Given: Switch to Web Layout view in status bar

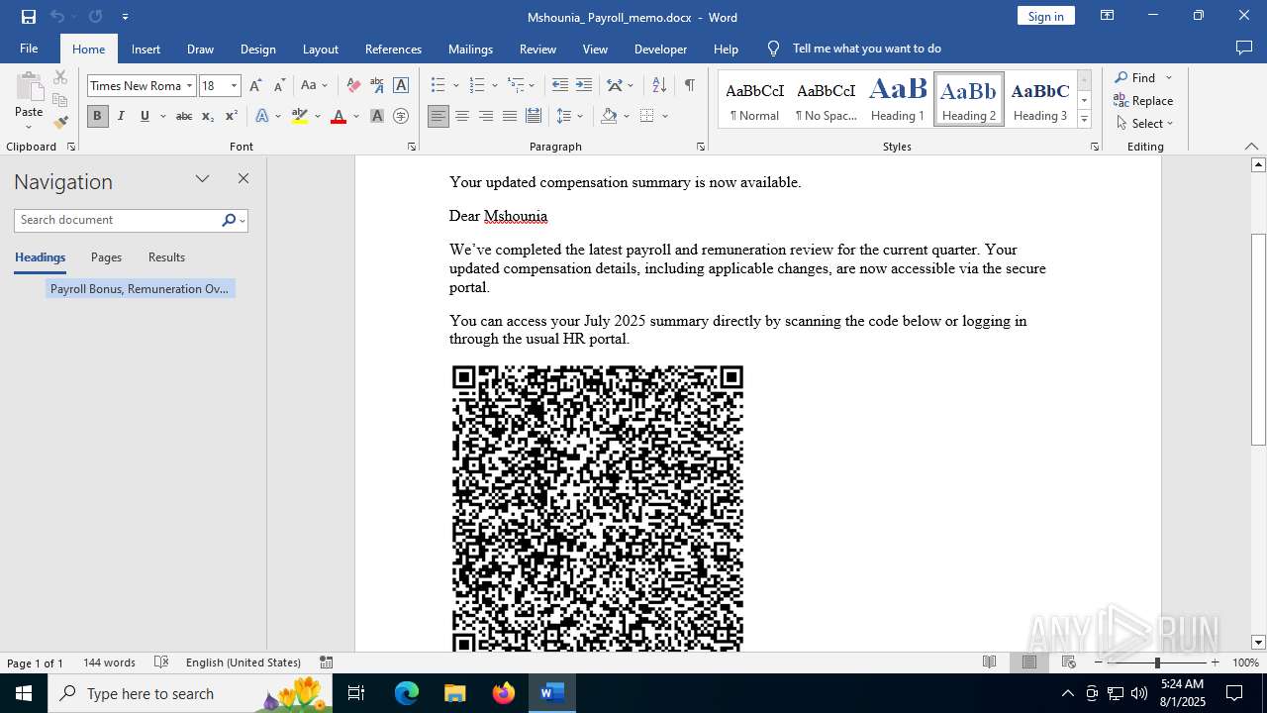Looking at the screenshot, I should coord(1069,662).
